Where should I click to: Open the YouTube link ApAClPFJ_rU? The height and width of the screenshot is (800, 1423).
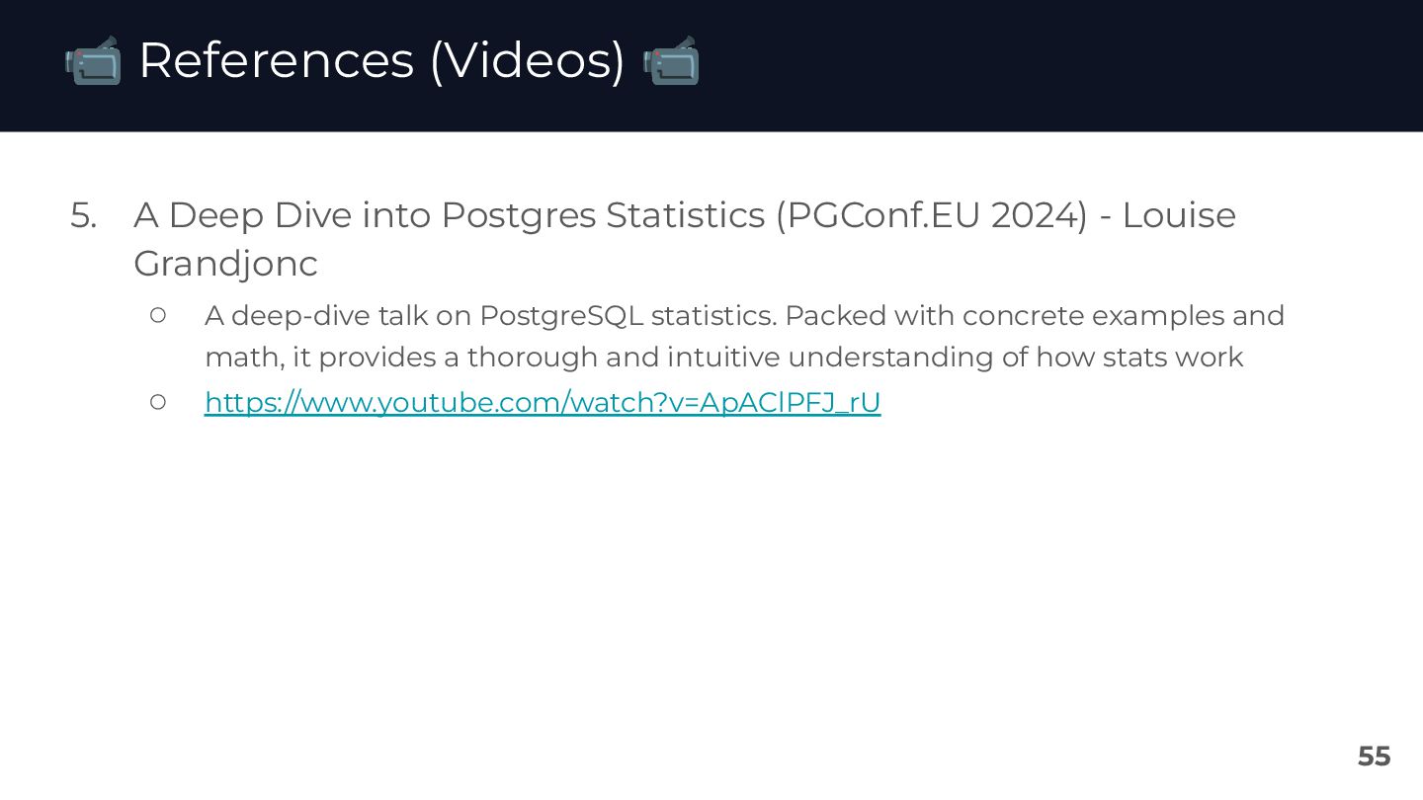[542, 402]
